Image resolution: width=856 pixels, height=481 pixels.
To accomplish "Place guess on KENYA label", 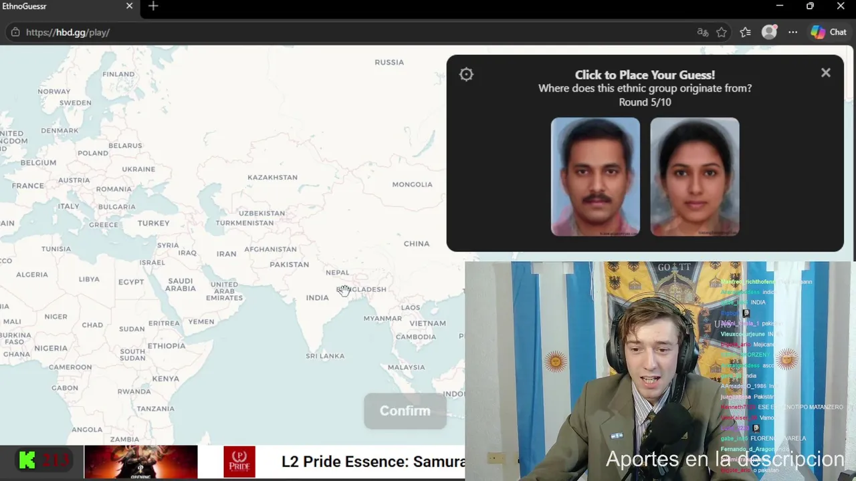I will 166,379.
